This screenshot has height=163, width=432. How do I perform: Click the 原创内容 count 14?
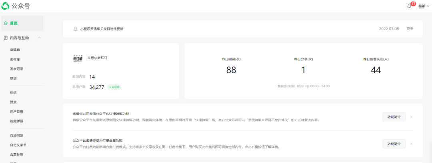click(92, 76)
